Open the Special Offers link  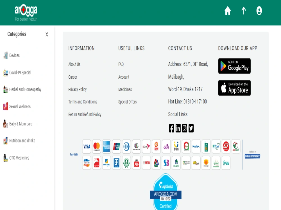[127, 102]
